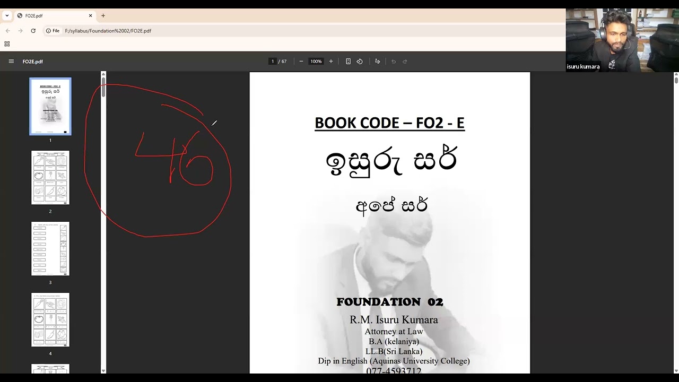Click the total page count 67
Viewport: 679px width, 382px height.
click(284, 62)
